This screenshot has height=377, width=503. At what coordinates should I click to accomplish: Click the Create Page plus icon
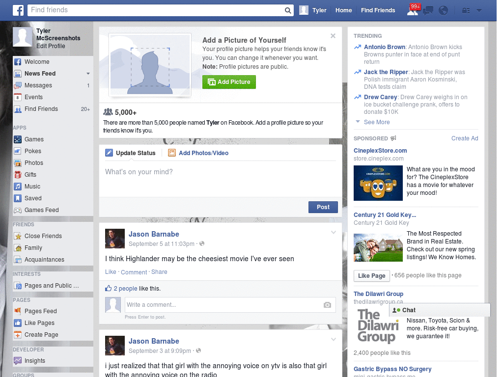(x=18, y=335)
